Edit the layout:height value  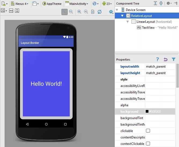tap(160, 73)
